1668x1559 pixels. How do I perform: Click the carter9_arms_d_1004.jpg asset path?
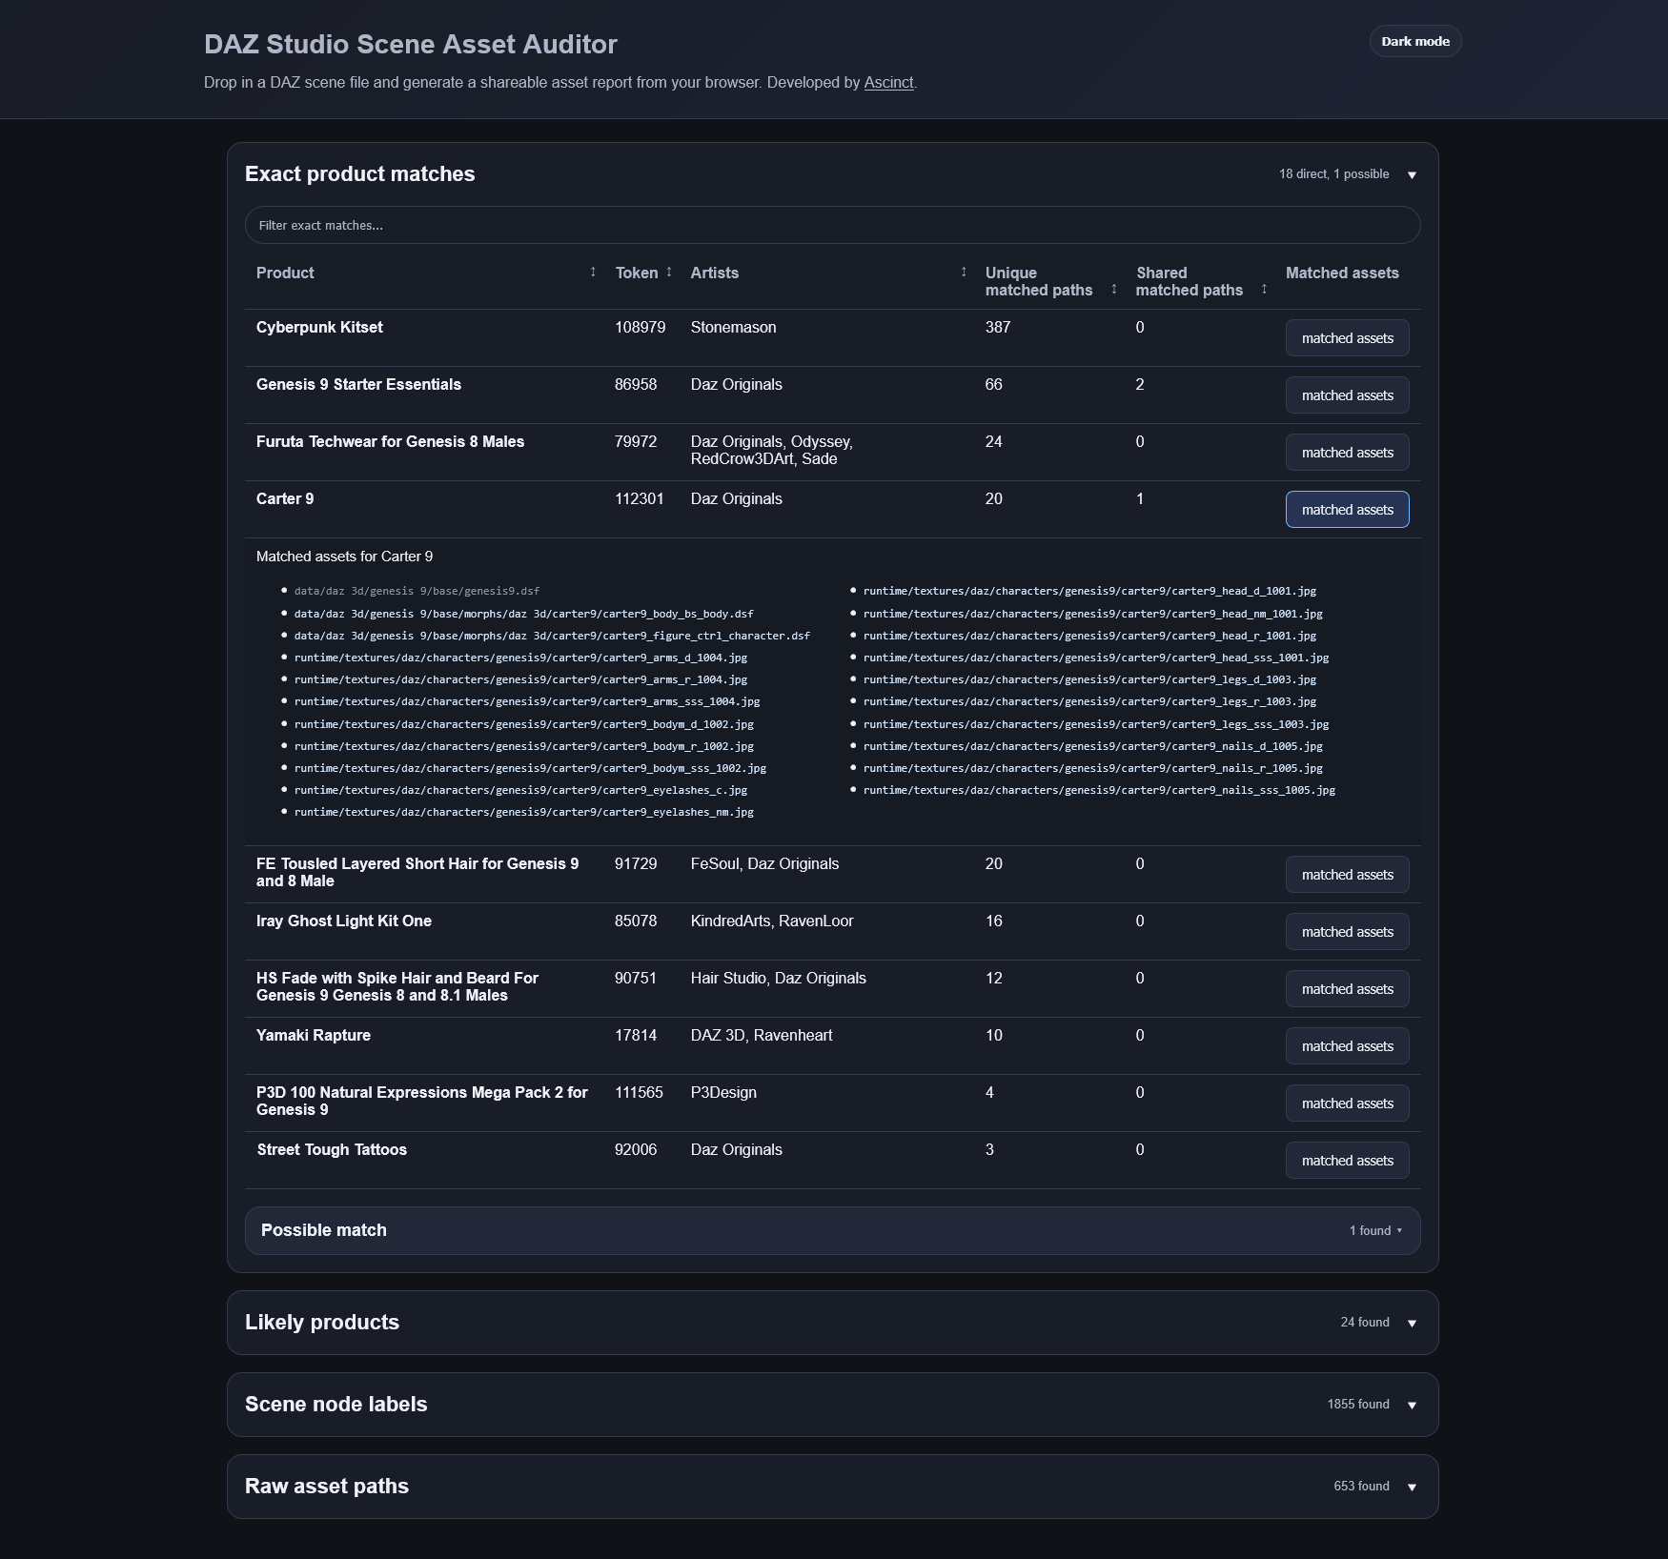[520, 658]
